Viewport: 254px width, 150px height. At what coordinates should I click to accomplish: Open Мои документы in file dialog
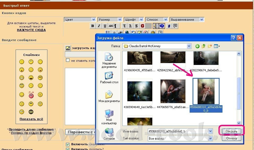[x=109, y=96]
